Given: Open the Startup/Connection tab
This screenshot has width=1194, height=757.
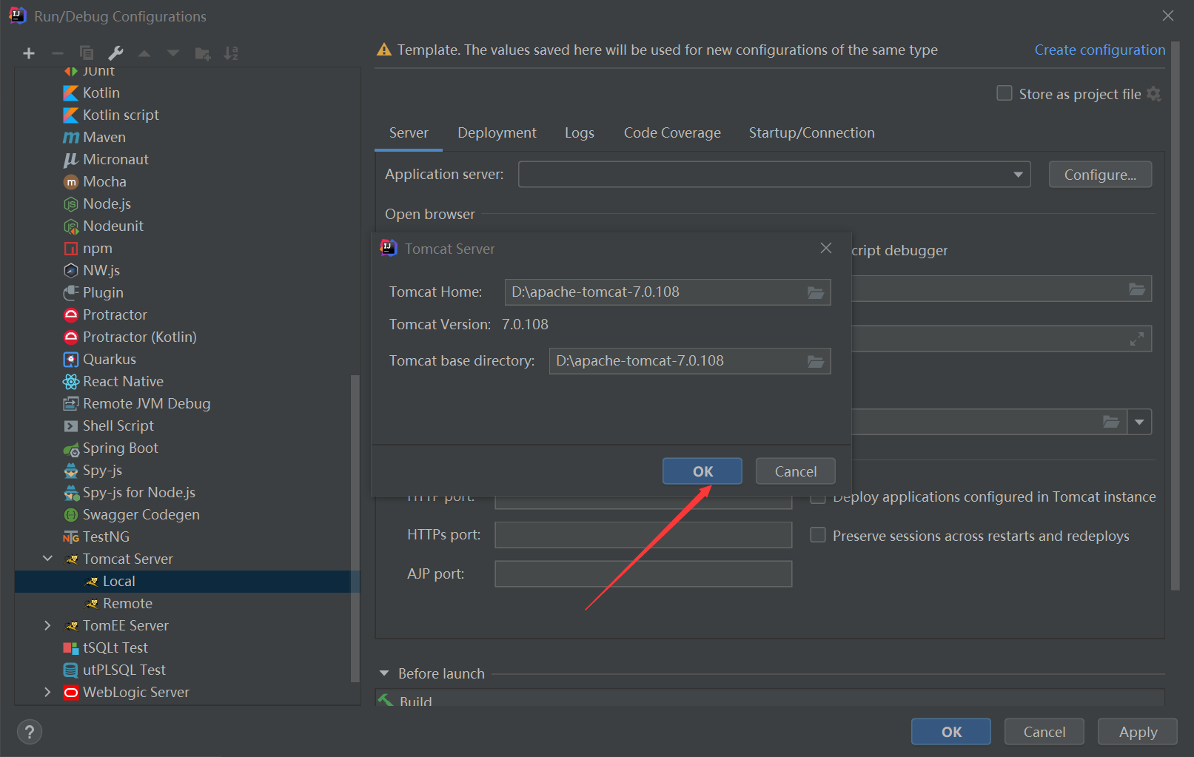Looking at the screenshot, I should click(x=811, y=132).
